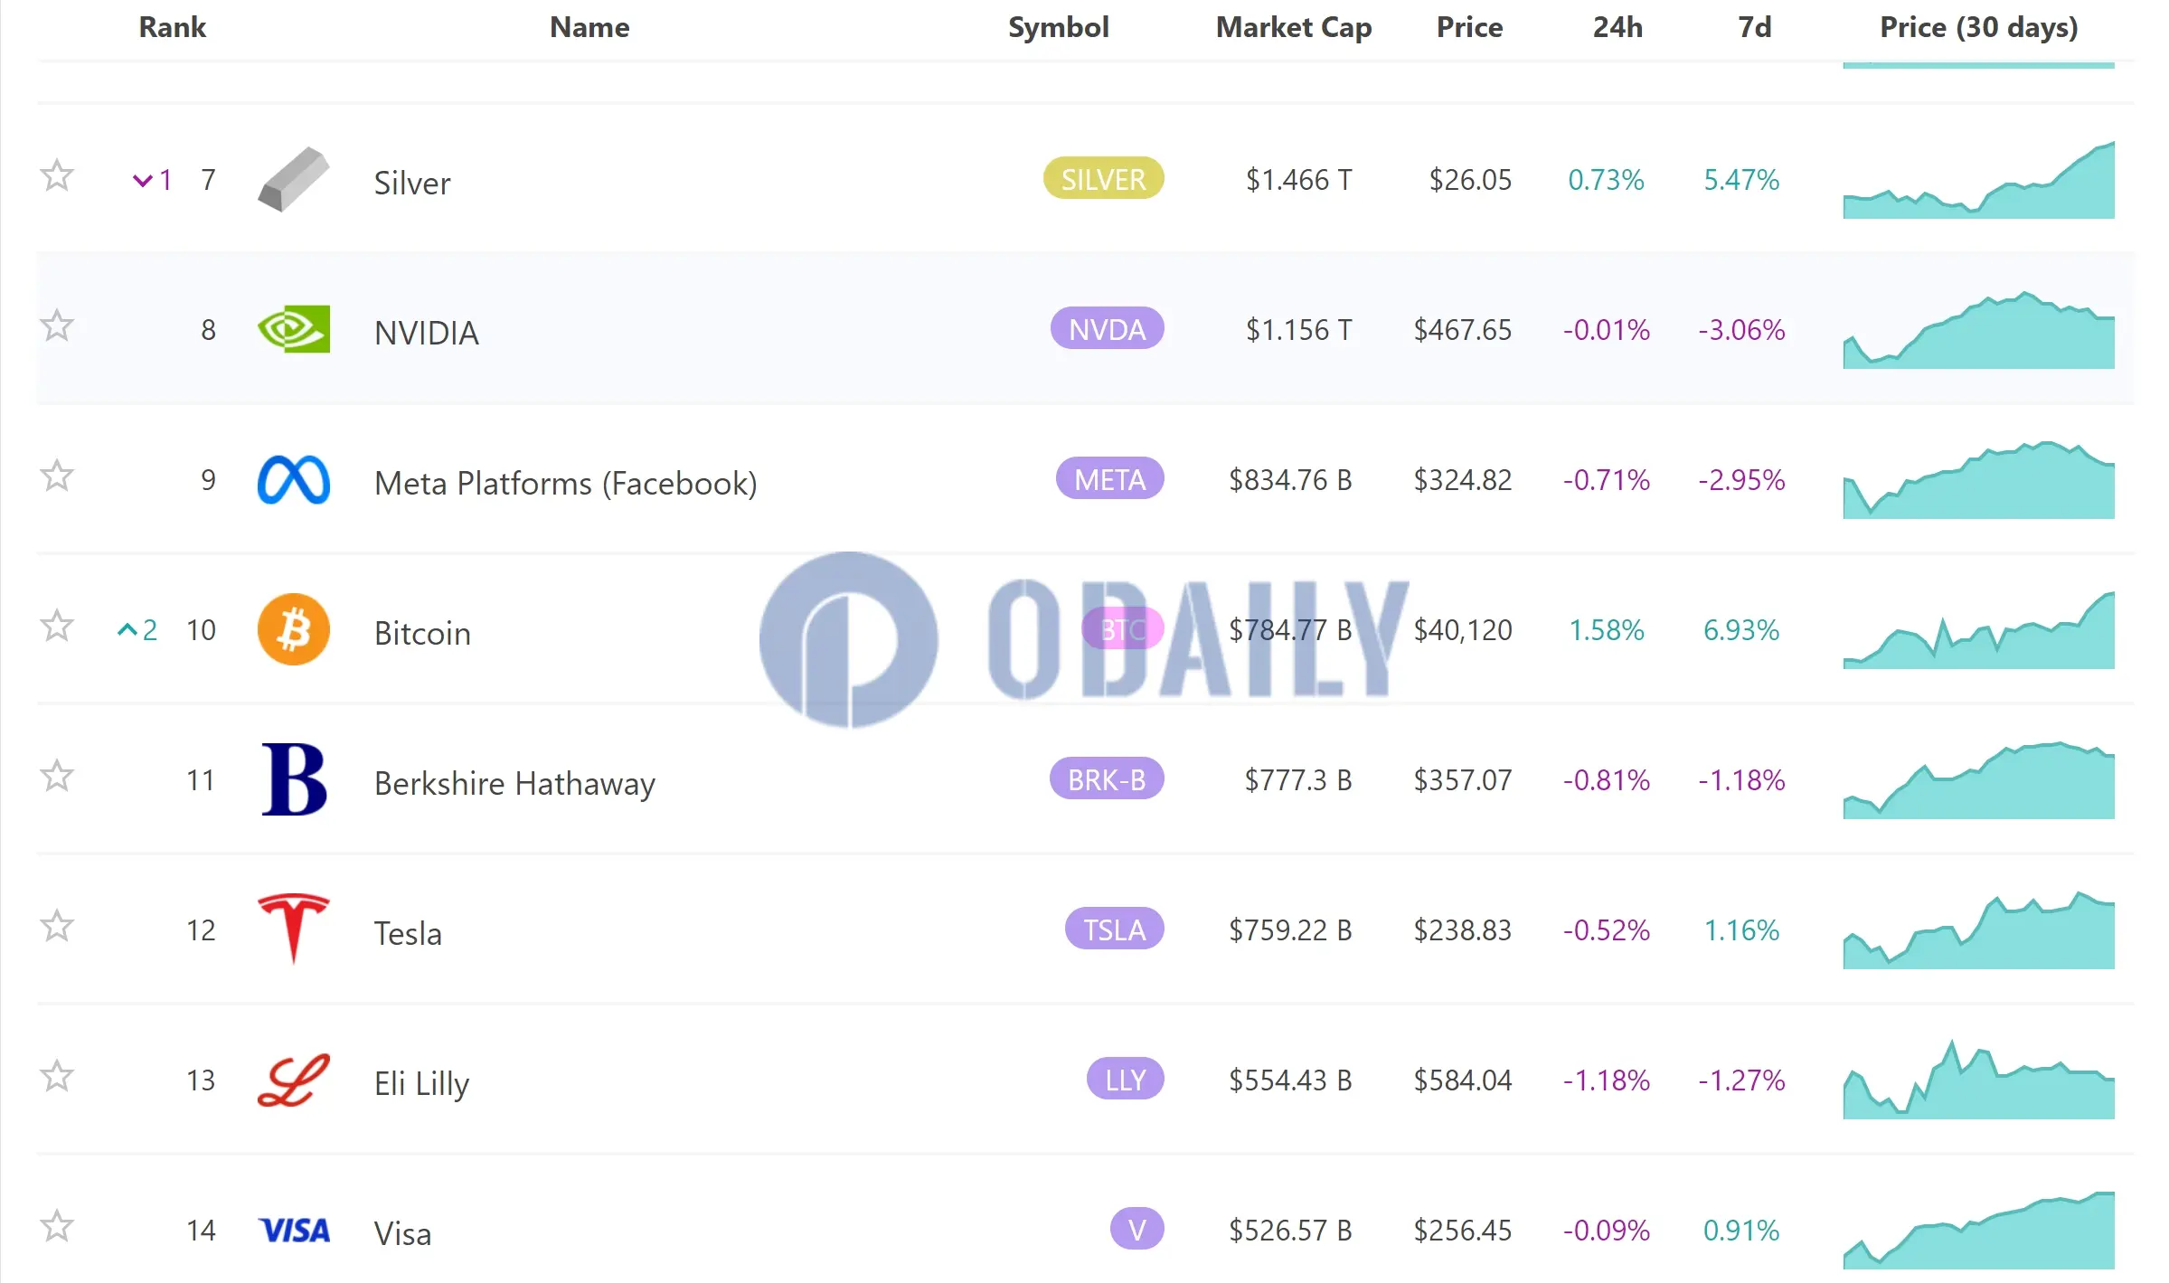
Task: Open the Meta Platforms (Facebook) link
Action: [565, 483]
